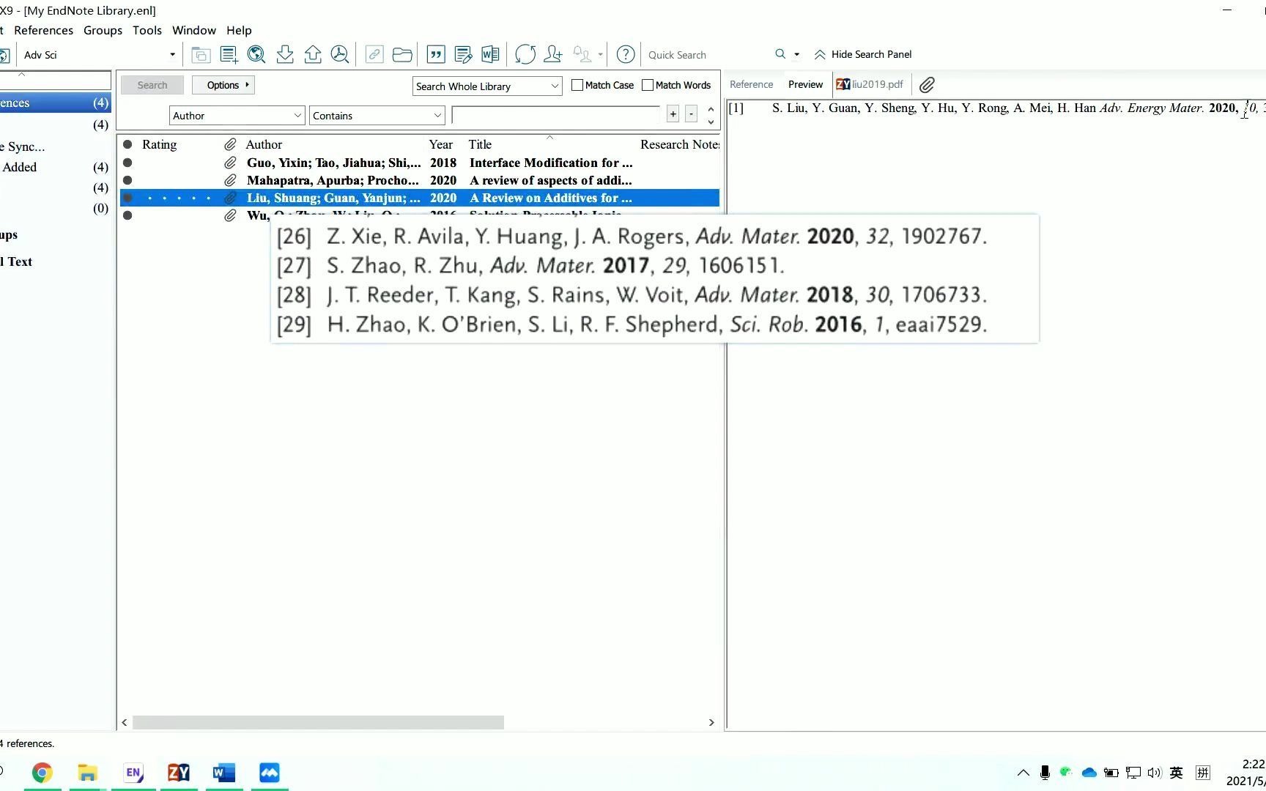This screenshot has width=1266, height=791.
Task: Open the Groups menu
Action: [x=103, y=30]
